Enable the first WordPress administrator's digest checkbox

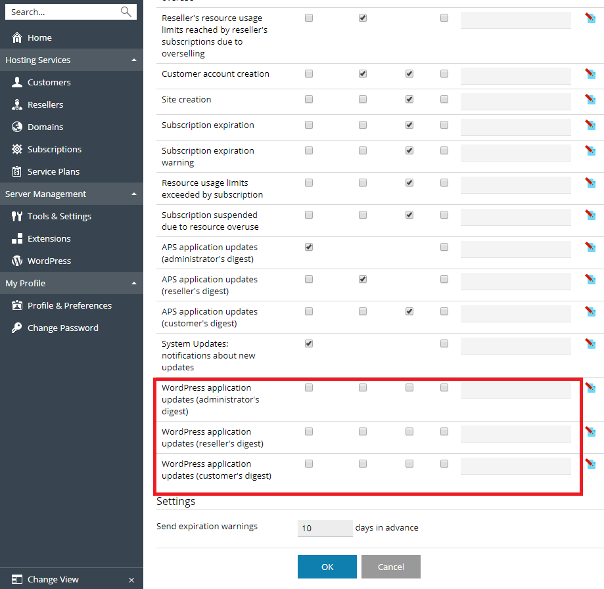(309, 387)
